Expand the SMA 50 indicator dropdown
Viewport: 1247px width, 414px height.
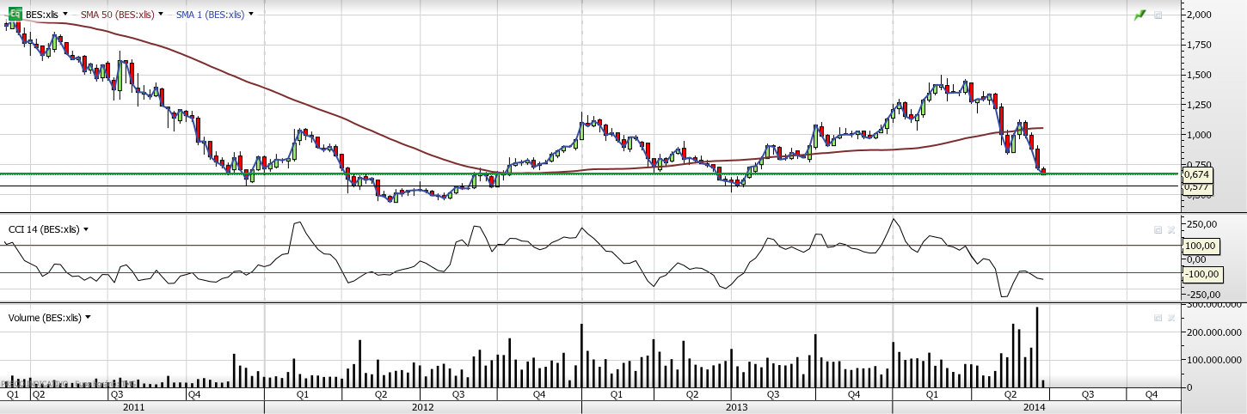pos(161,15)
